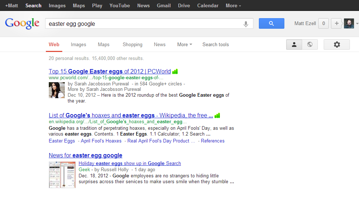Open the References sitelink
359x197 pixels.
tap(213, 141)
